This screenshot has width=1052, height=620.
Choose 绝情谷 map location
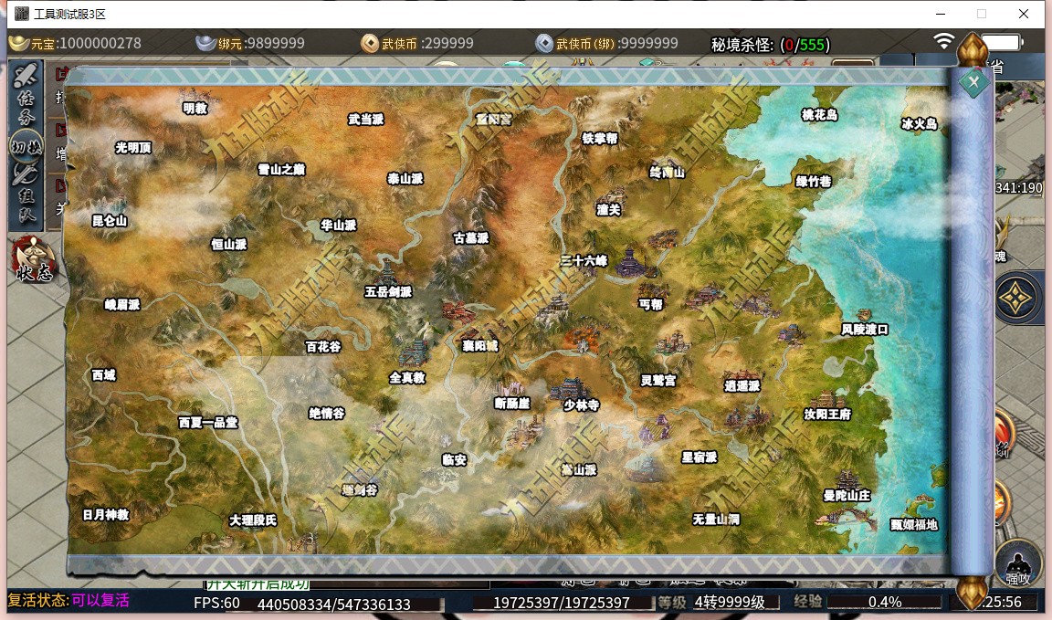point(327,414)
